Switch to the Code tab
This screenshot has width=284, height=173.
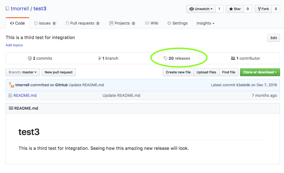pyautogui.click(x=17, y=23)
